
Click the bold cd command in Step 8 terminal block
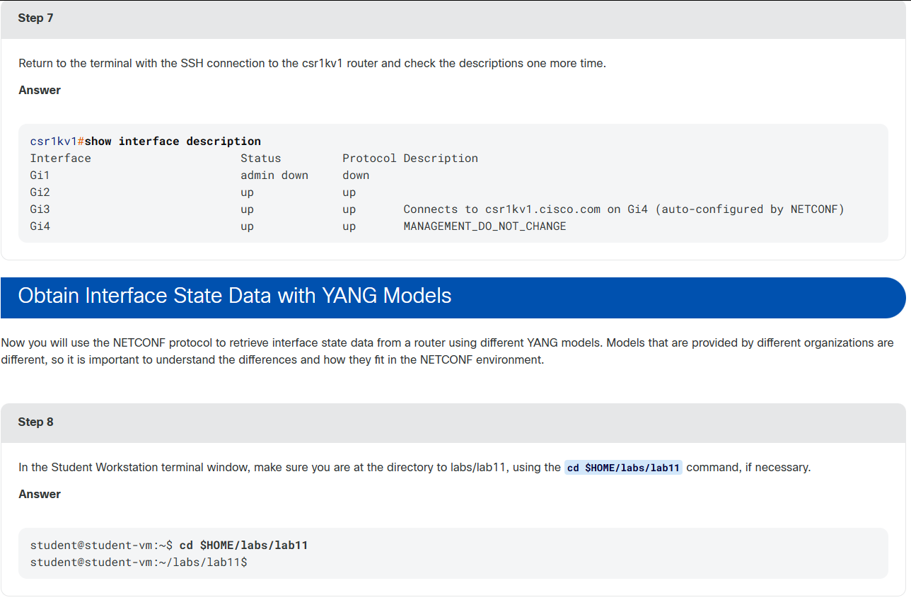[x=243, y=546]
